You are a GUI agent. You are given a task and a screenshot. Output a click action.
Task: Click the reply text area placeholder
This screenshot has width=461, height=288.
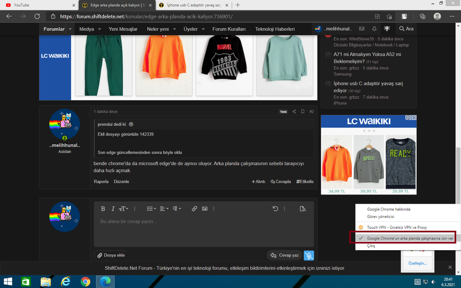coord(129,221)
